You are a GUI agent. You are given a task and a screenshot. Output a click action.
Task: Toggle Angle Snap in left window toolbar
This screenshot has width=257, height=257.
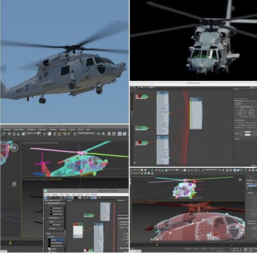click(x=59, y=134)
